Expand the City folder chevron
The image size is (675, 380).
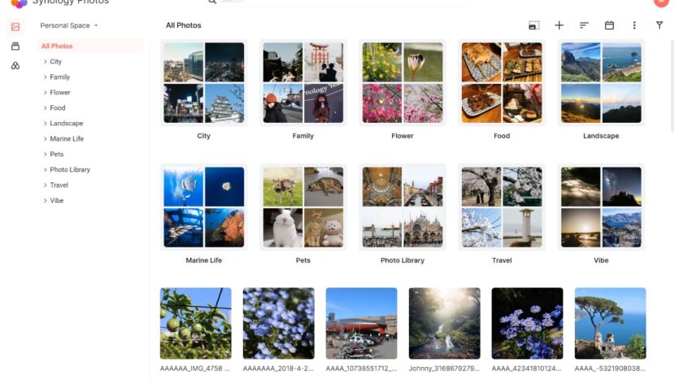(45, 62)
